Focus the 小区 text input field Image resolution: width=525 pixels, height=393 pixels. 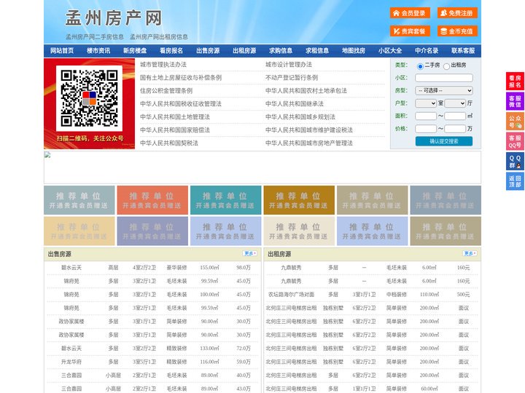(x=444, y=78)
